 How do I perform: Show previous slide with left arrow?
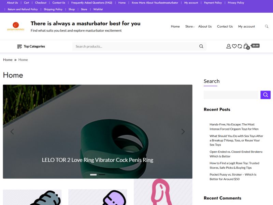tap(12, 132)
